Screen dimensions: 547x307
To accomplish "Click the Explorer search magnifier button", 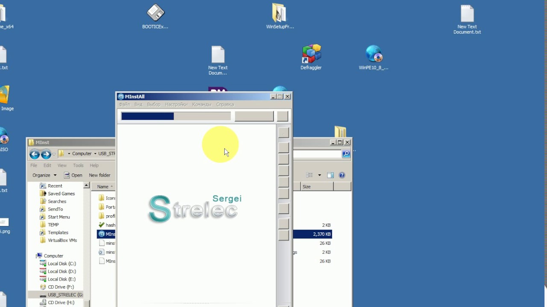I will tap(346, 154).
